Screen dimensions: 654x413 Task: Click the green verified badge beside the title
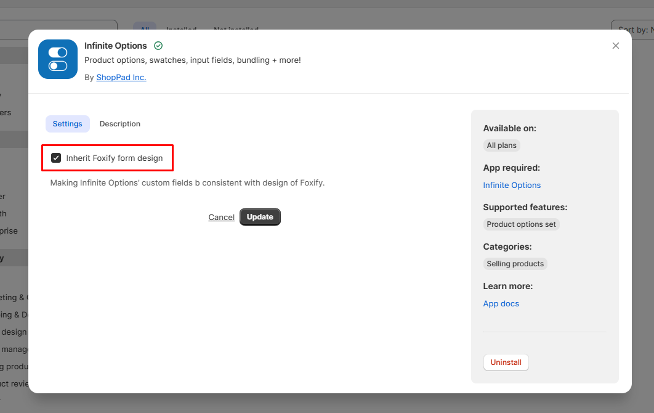(x=158, y=46)
